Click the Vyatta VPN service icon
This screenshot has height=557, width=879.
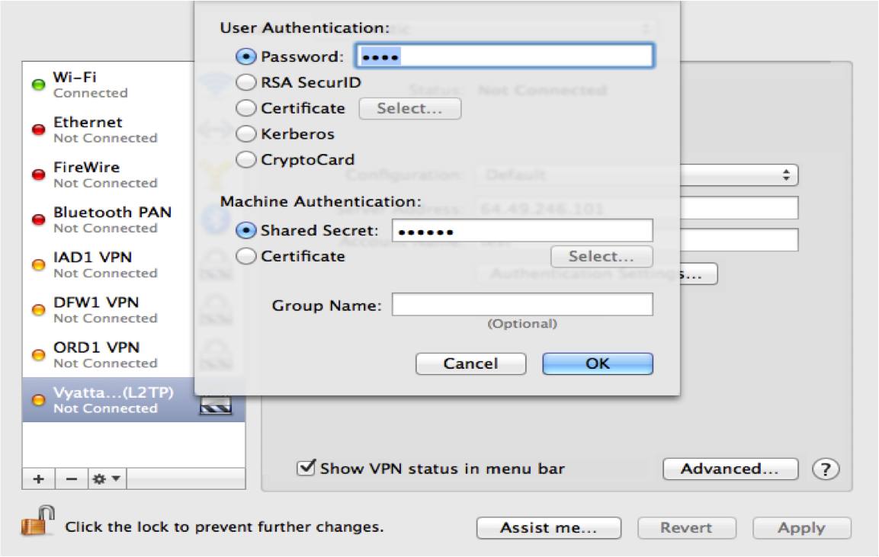click(x=216, y=405)
